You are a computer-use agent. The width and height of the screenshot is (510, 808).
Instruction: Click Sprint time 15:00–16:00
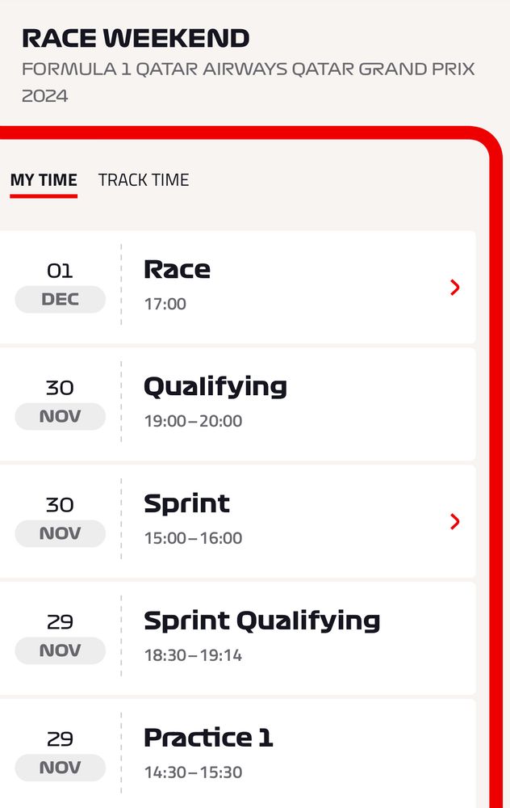(193, 537)
